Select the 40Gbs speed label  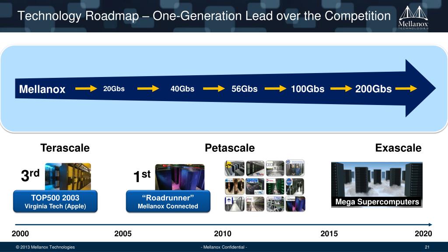coord(182,89)
